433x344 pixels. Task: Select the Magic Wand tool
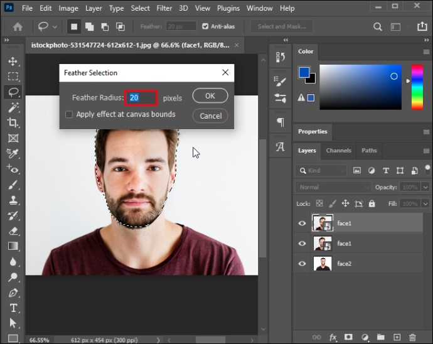pos(13,107)
